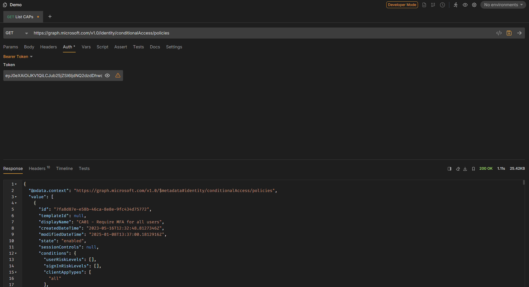
Task: Open the Timeline response tab
Action: pos(64,169)
